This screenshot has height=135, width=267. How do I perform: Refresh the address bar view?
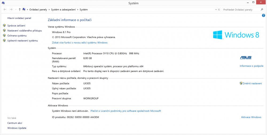[x=219, y=10]
